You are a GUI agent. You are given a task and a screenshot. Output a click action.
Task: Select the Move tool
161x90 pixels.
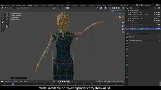[3, 18]
